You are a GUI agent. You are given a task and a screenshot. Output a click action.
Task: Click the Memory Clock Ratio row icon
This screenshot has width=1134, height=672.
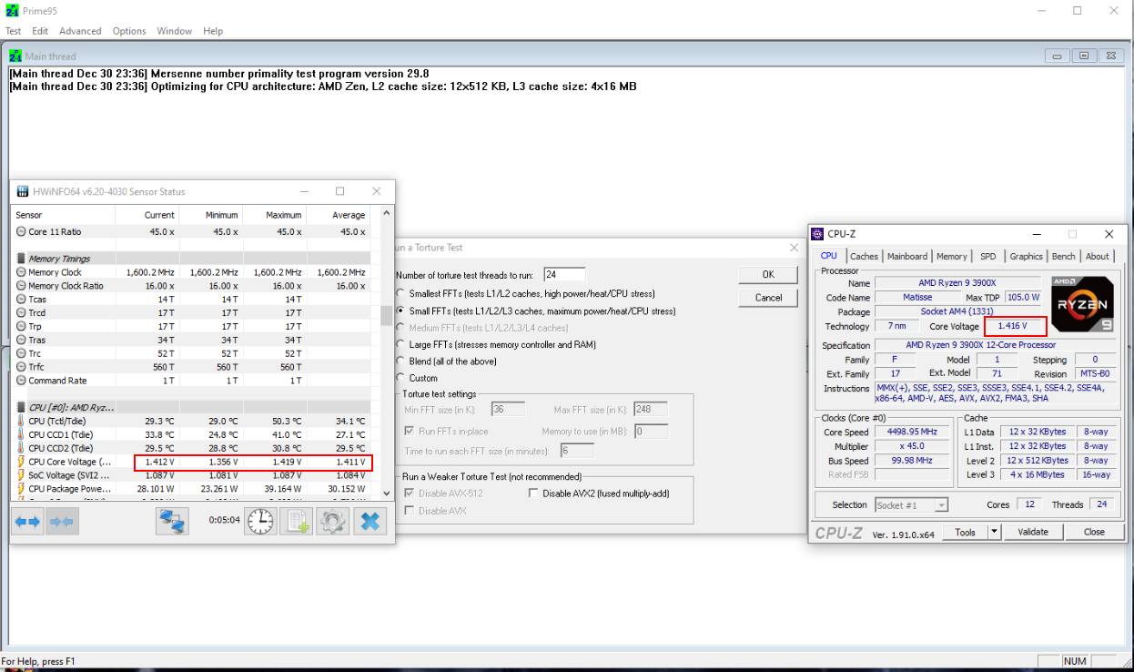[21, 286]
